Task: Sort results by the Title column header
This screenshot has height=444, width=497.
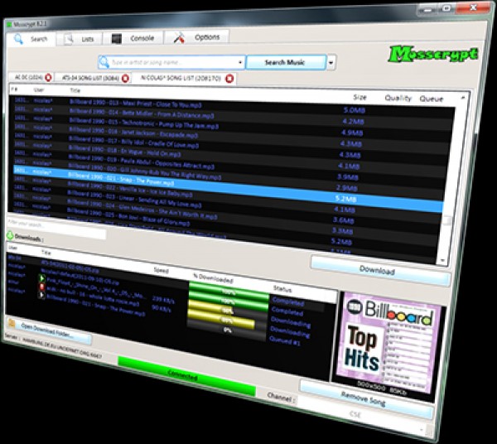Action: [x=75, y=90]
